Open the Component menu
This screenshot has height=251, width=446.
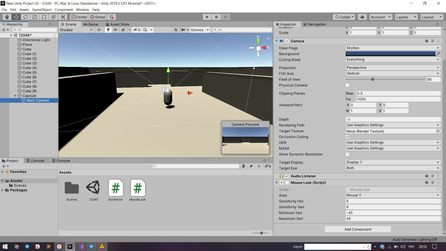point(64,10)
